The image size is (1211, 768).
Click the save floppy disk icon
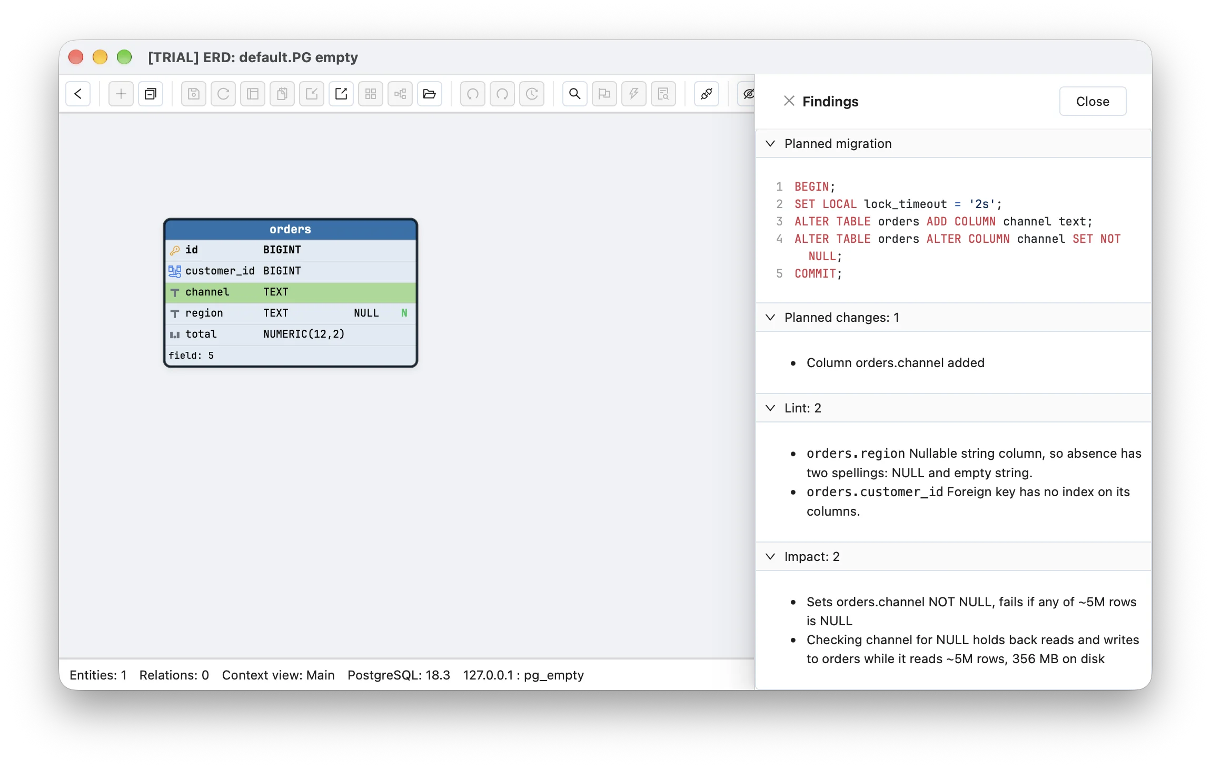click(x=194, y=94)
